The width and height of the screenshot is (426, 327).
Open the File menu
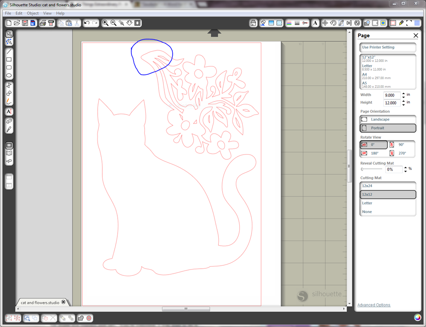click(8, 13)
